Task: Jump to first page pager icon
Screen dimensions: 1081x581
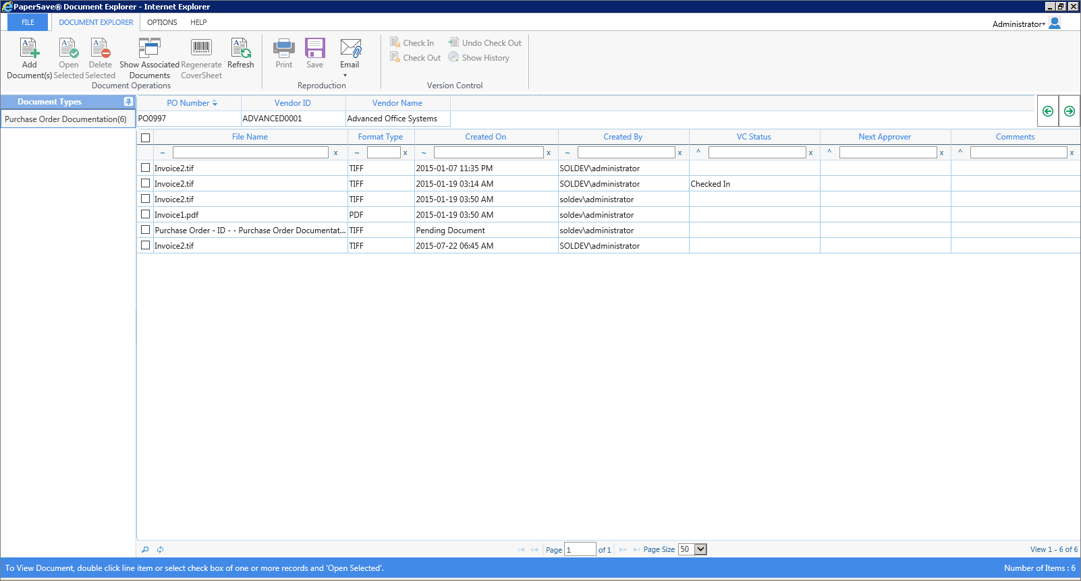Action: click(x=521, y=549)
